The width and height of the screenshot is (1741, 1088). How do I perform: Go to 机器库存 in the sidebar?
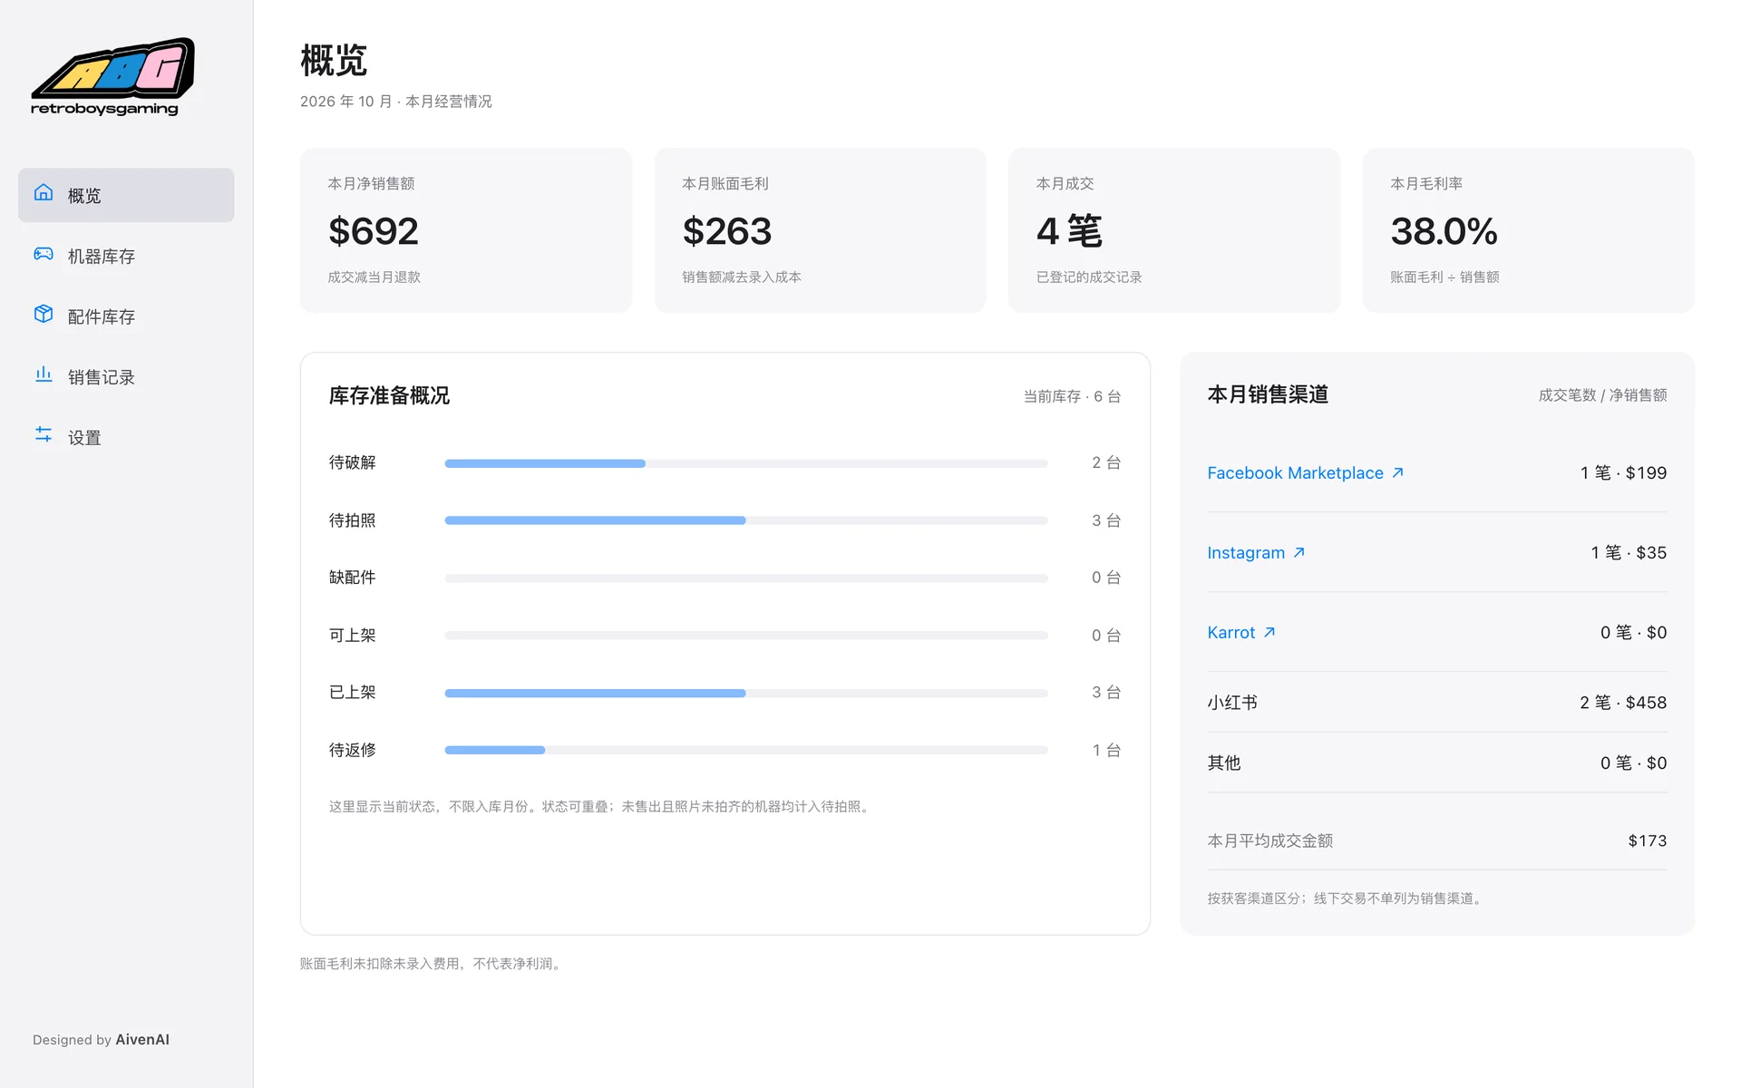tap(126, 256)
